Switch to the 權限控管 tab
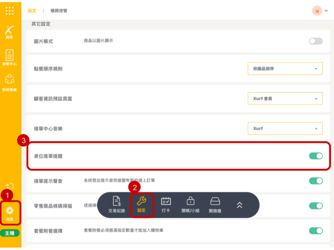 click(59, 11)
